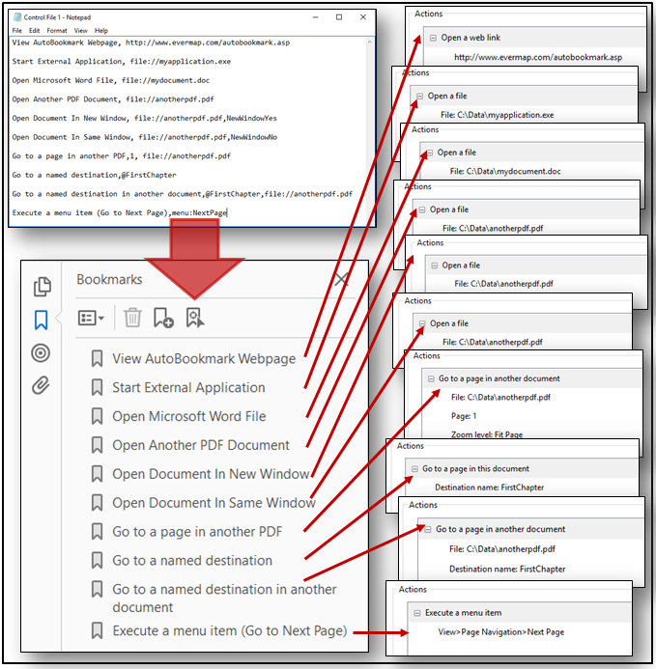656x669 pixels.
Task: Delete selected bookmark with trash icon
Action: [132, 318]
